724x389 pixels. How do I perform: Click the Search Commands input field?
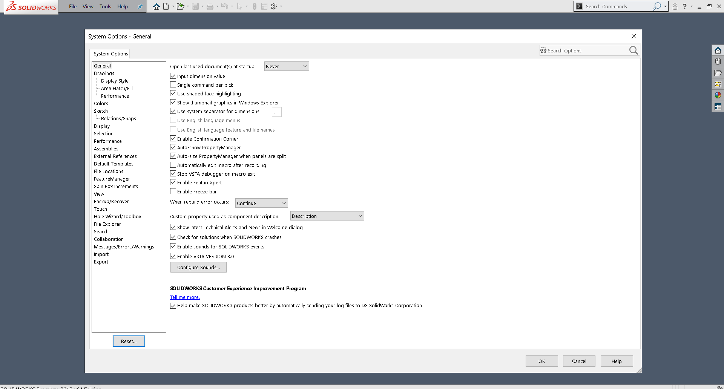pos(618,6)
